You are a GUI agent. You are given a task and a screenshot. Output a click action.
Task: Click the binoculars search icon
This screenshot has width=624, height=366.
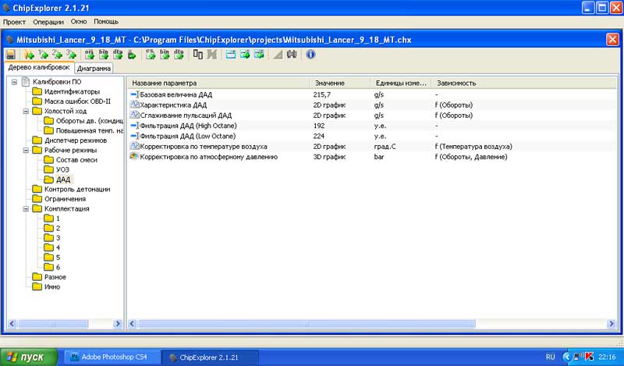click(x=292, y=55)
